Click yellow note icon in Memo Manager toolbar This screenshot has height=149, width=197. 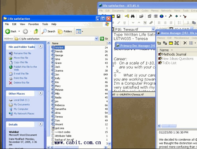171,43
